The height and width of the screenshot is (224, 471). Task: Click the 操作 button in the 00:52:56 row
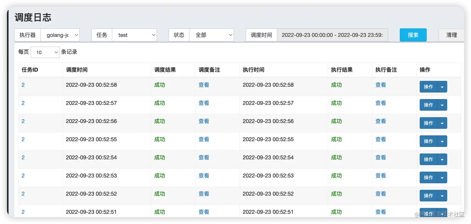(428, 123)
